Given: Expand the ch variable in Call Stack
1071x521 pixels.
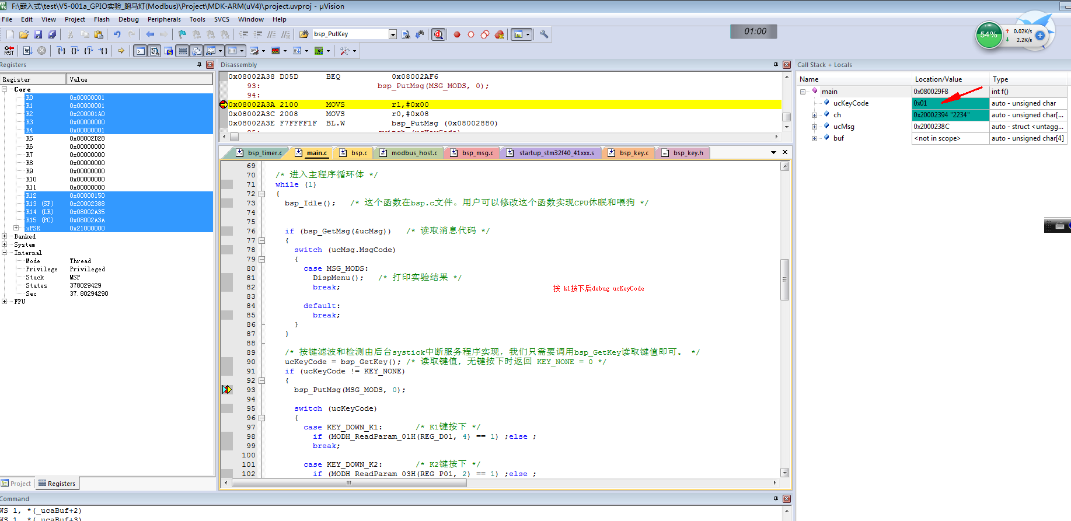Looking at the screenshot, I should click(x=814, y=115).
